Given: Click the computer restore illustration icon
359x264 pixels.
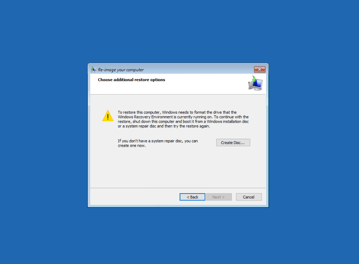Looking at the screenshot, I should click(255, 83).
